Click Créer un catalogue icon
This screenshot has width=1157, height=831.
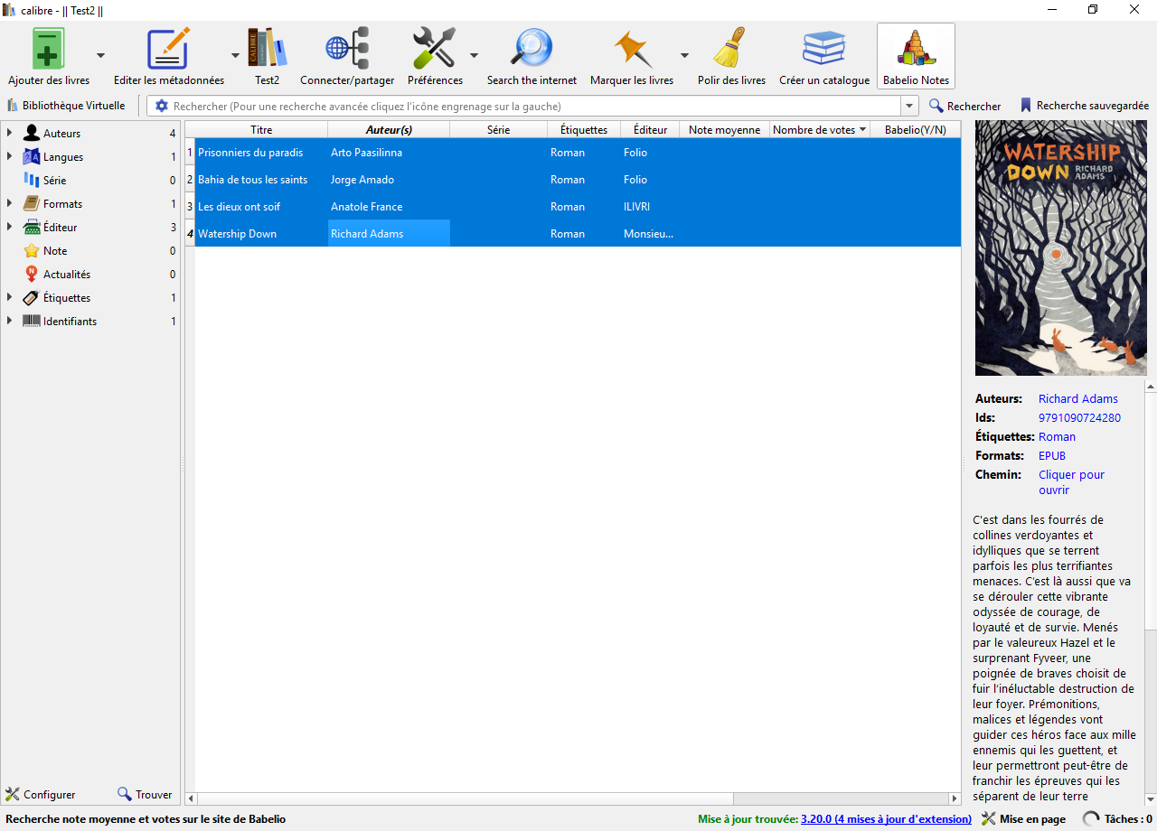click(x=824, y=48)
